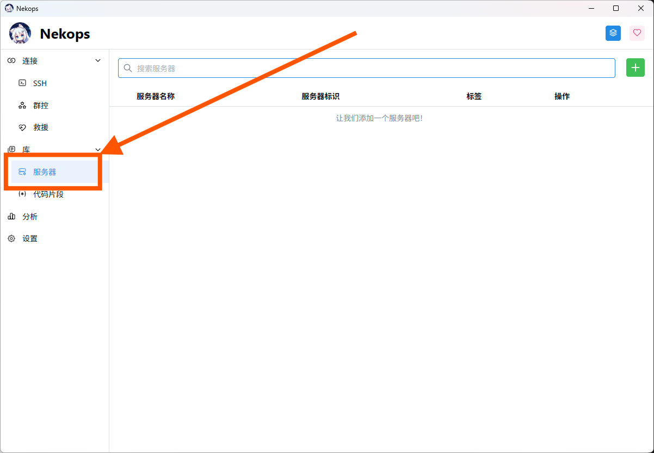Click the green plus add-server button
The height and width of the screenshot is (453, 654).
(635, 68)
